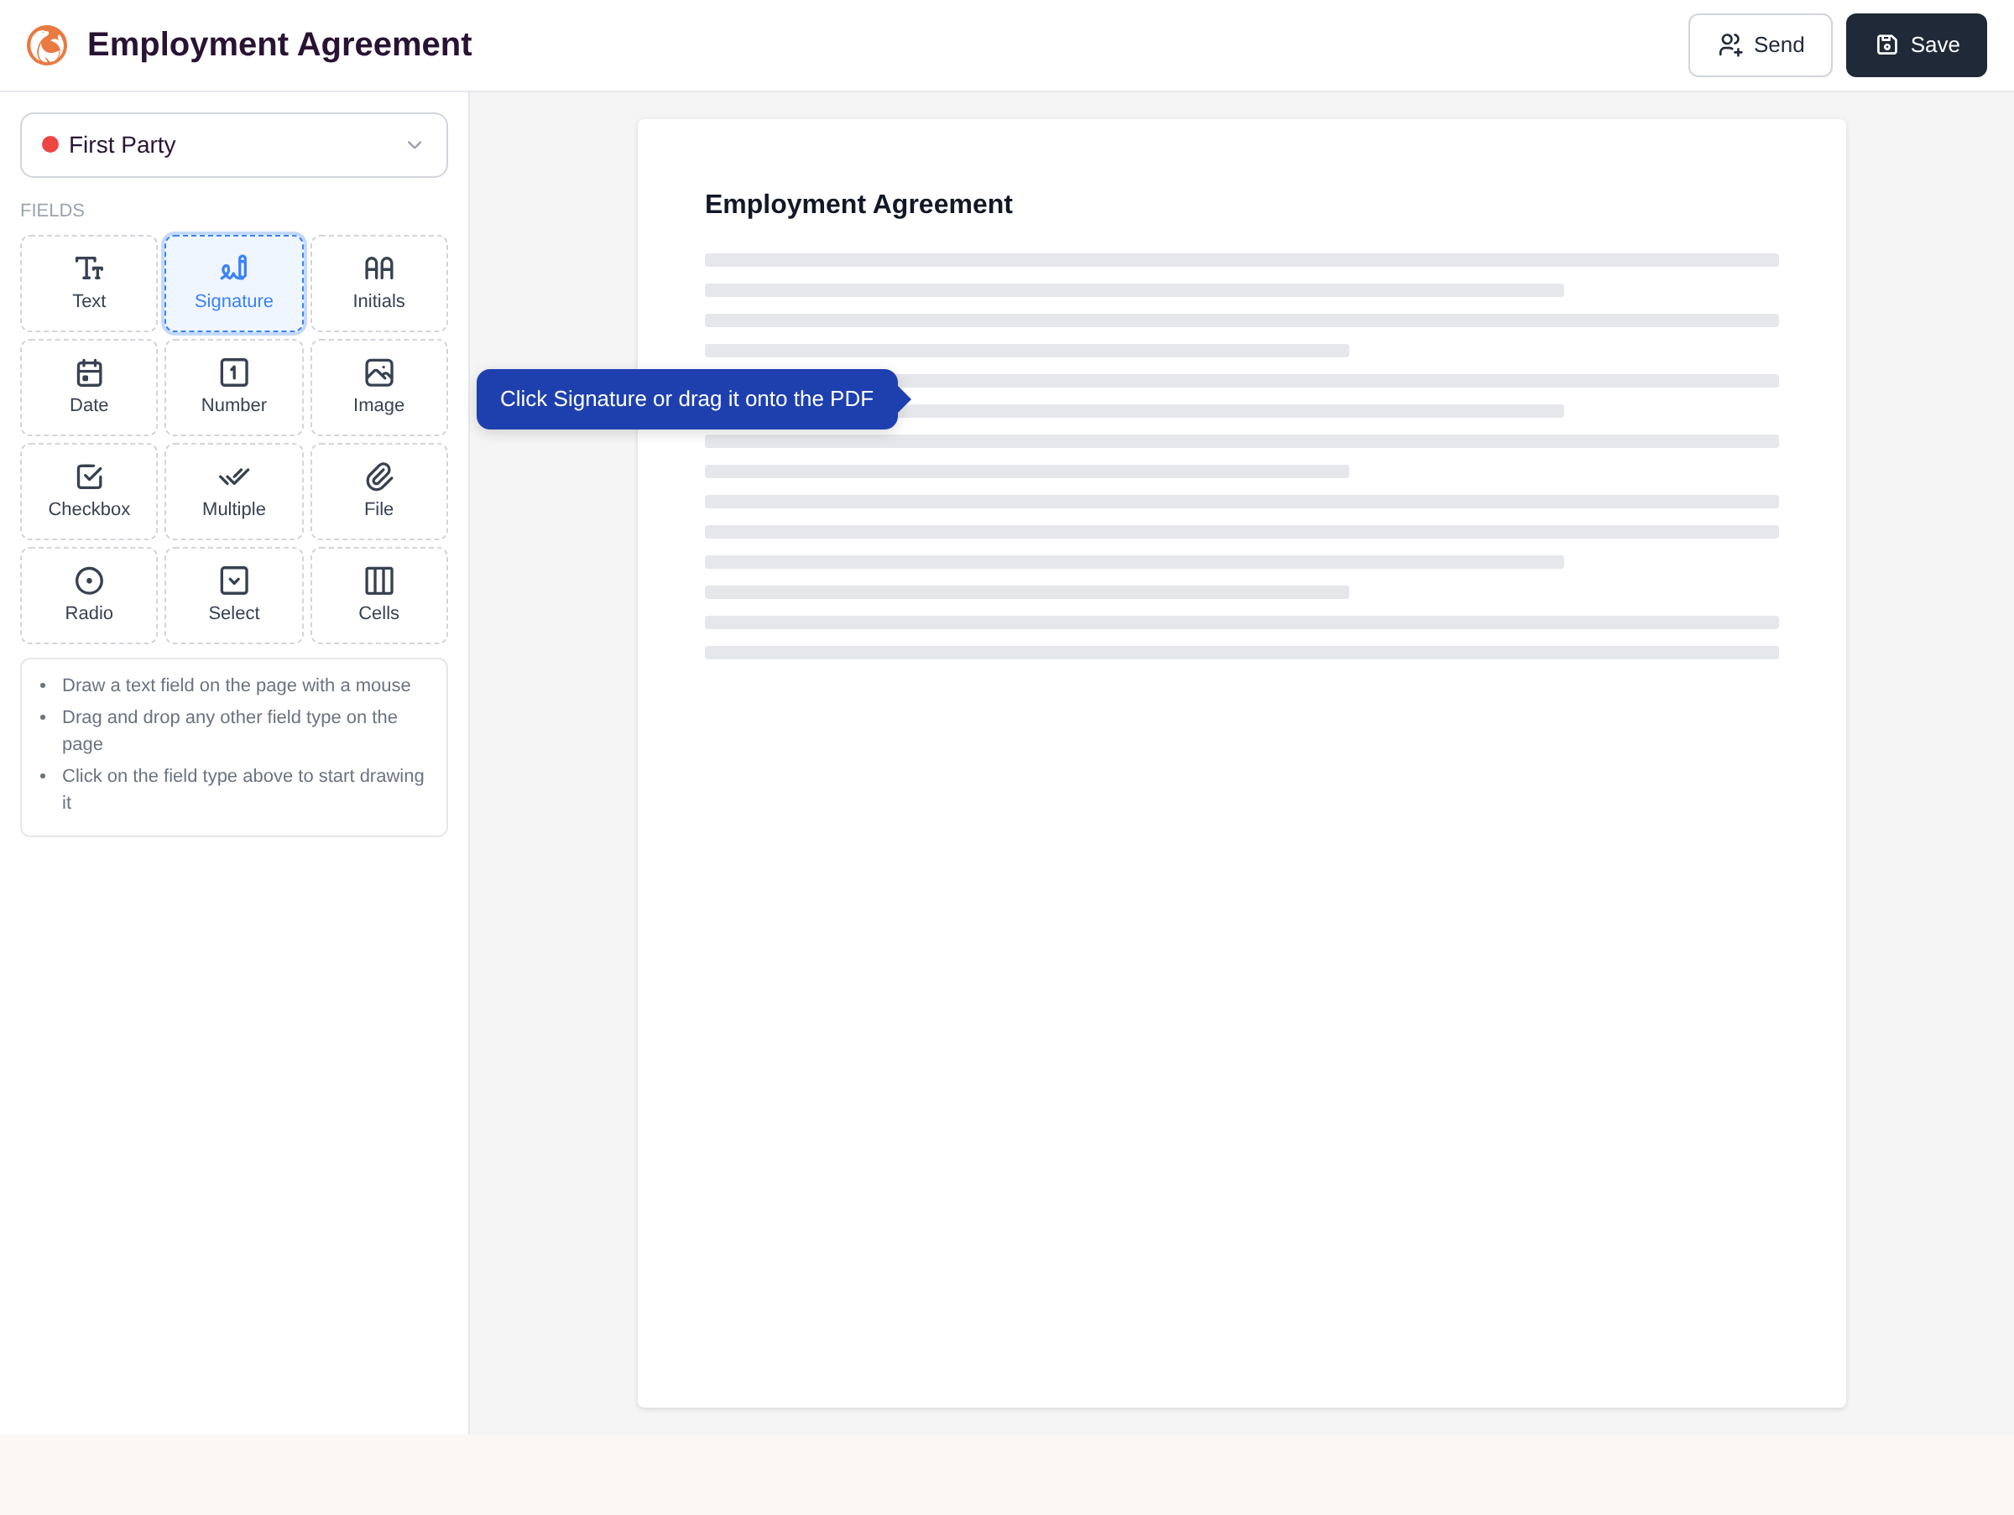2014x1515 pixels.
Task: Click the Send button
Action: coord(1759,44)
